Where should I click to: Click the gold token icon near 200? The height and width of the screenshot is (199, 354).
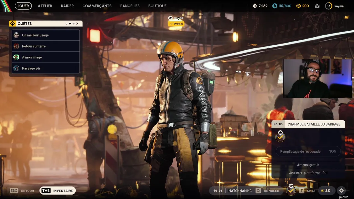point(298,6)
